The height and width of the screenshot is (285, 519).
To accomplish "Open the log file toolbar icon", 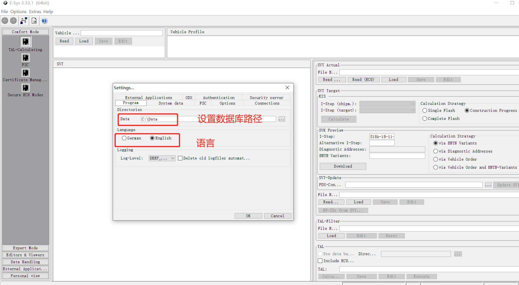I will tap(34, 21).
